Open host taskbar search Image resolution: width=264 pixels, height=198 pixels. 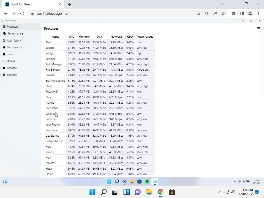point(104,192)
